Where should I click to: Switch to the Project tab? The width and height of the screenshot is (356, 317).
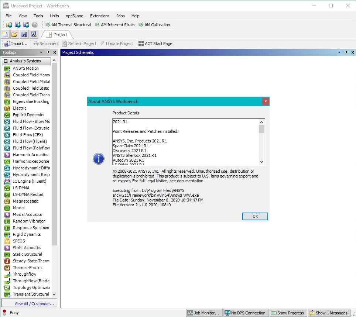[61, 35]
